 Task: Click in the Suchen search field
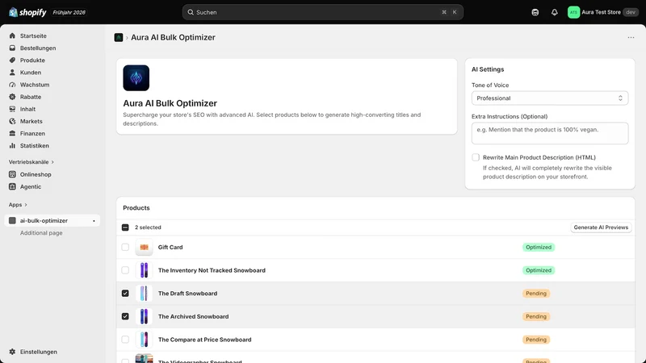pyautogui.click(x=322, y=12)
